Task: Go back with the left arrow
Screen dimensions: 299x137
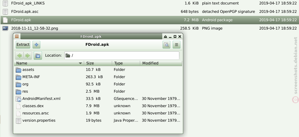Action: click(x=19, y=56)
